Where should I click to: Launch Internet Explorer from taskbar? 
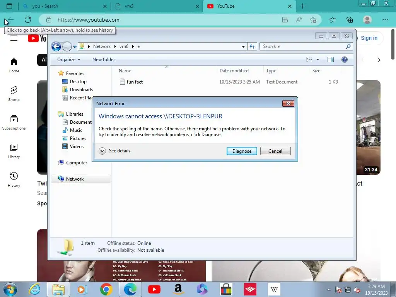click(x=34, y=289)
